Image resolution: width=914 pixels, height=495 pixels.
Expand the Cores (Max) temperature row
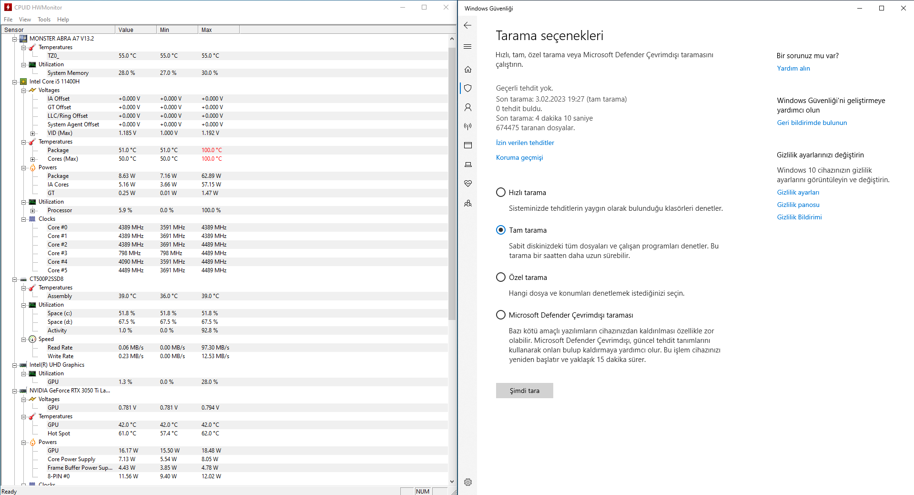pos(33,159)
